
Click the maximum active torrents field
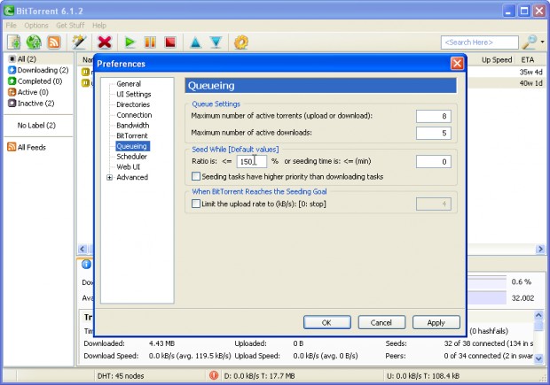(433, 116)
